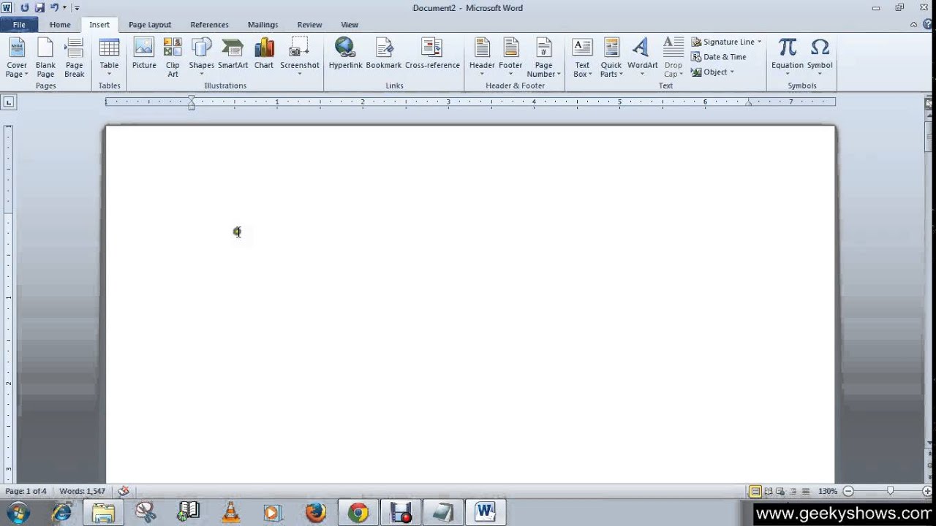Switch to Full Screen Reading view
The image size is (936, 526).
pos(769,492)
